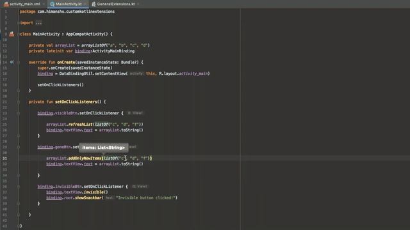Collapse the onCreate function block
The height and width of the screenshot is (230, 410).
19,62
